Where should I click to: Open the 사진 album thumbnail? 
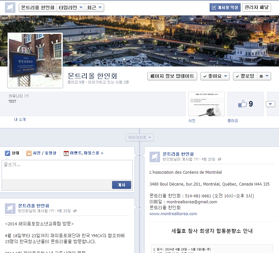point(206,104)
